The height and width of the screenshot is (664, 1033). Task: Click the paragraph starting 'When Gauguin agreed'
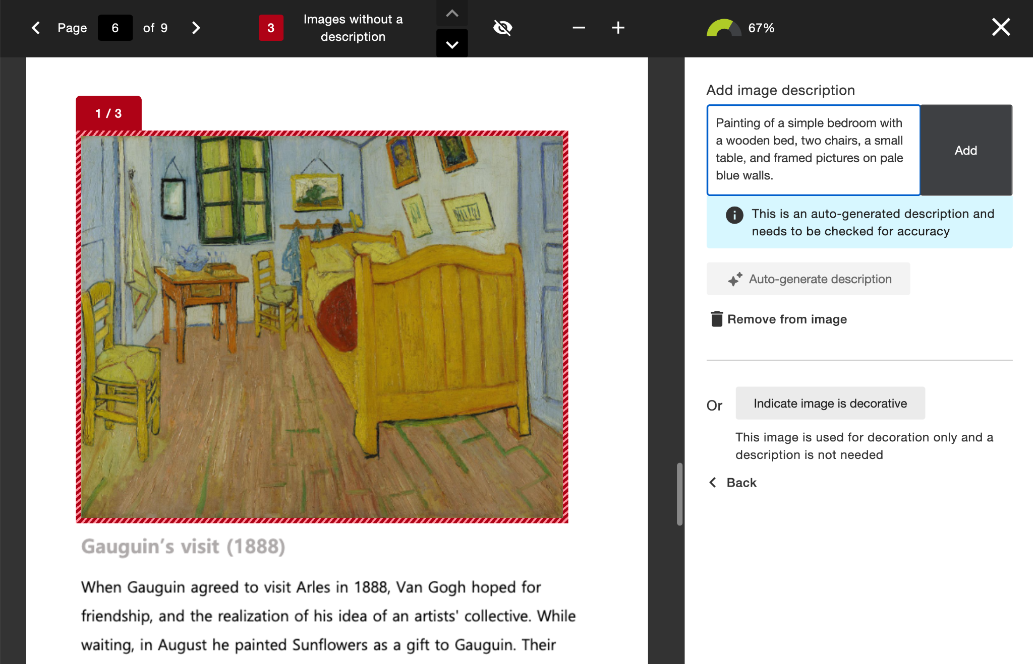(328, 616)
